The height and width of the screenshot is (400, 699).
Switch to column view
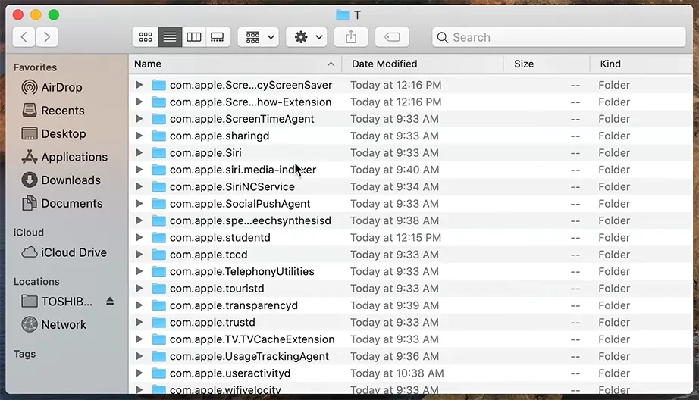coord(193,37)
